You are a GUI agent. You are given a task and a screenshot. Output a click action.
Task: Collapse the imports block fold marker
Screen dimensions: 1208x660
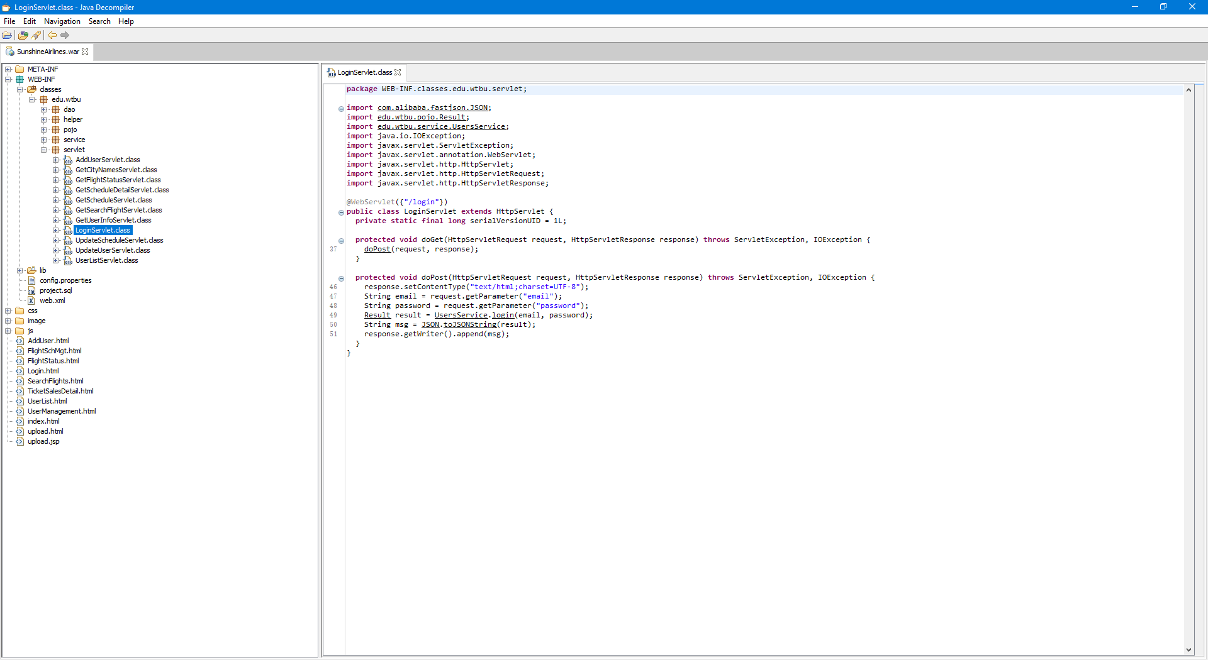tap(340, 109)
